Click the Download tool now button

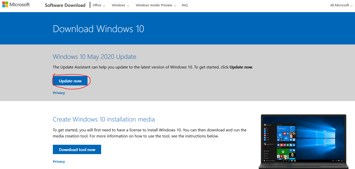[x=77, y=150]
